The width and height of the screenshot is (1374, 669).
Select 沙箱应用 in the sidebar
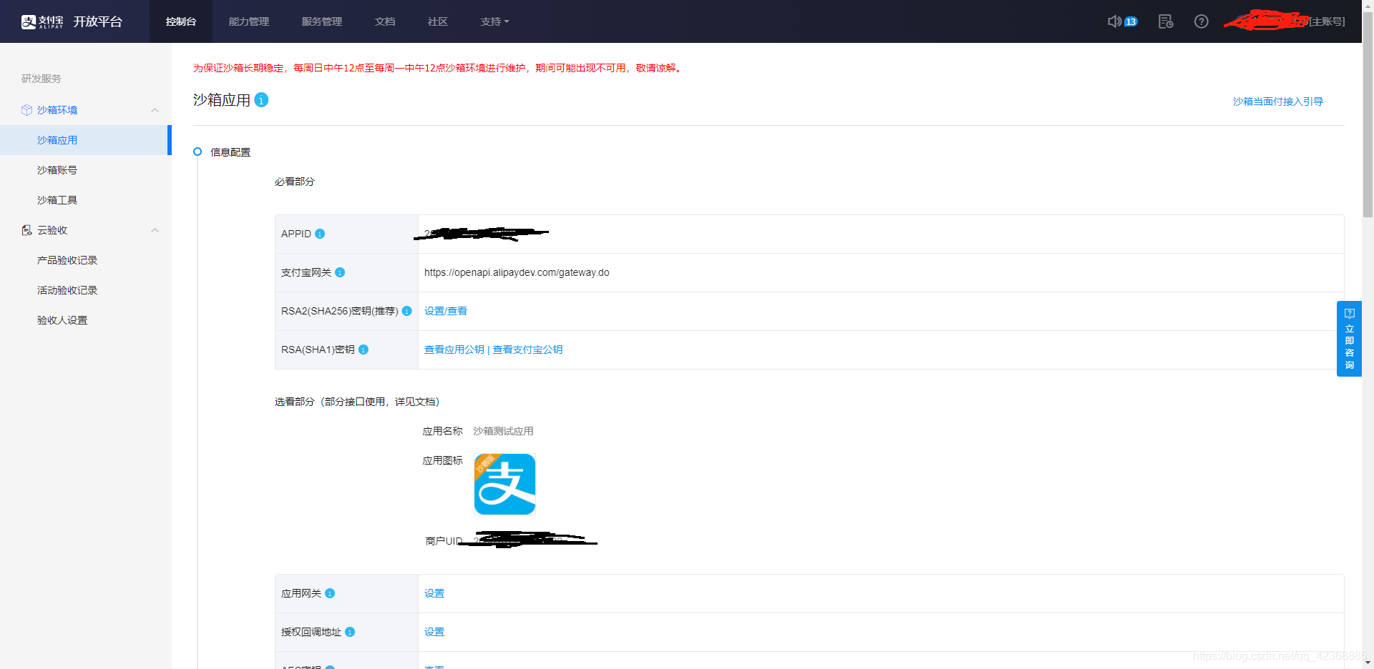coord(85,140)
